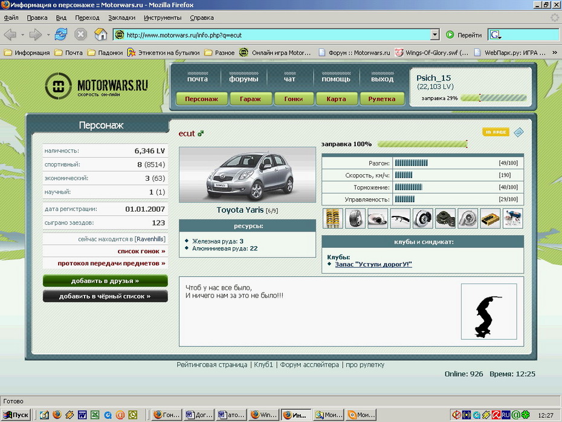The width and height of the screenshot is (562, 422).
Task: Open the Back history dropdown arrow
Action: click(22, 35)
